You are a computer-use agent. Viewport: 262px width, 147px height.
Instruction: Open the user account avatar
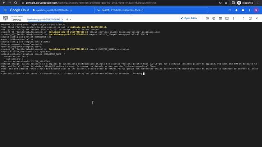pos(256,10)
